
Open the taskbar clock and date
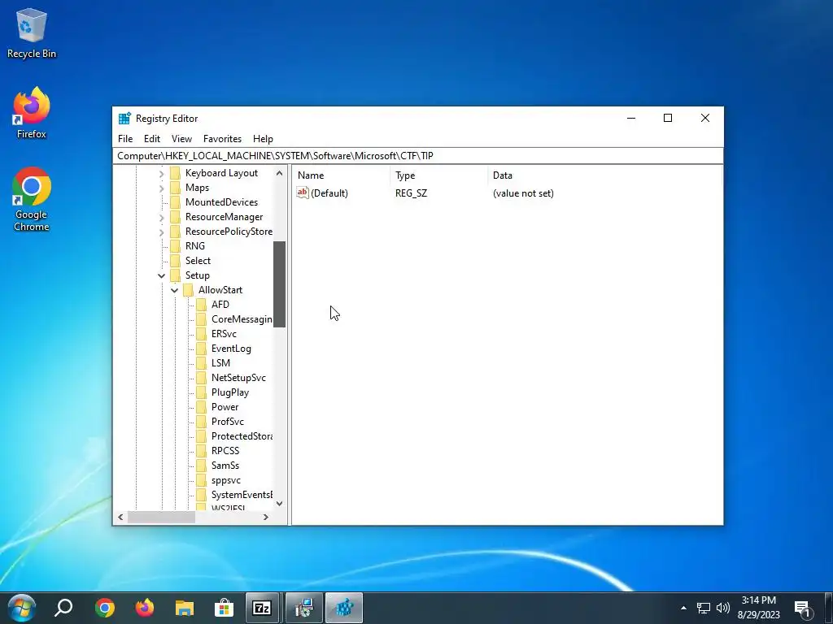pyautogui.click(x=759, y=608)
